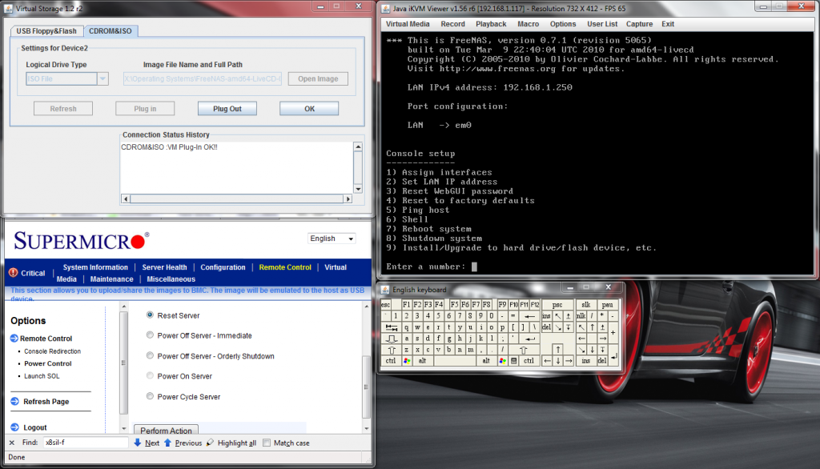820x469 pixels.
Task: Click the Perform Action button
Action: pos(165,431)
